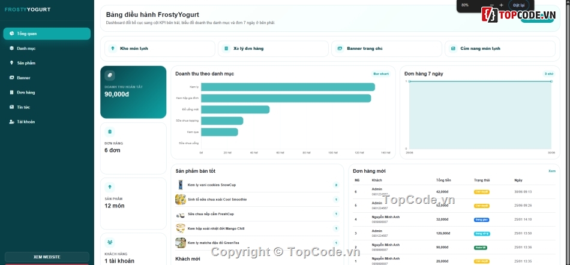The width and height of the screenshot is (570, 265).
Task: Select the Sản phẩm ice-cream icon
Action: pos(11,63)
